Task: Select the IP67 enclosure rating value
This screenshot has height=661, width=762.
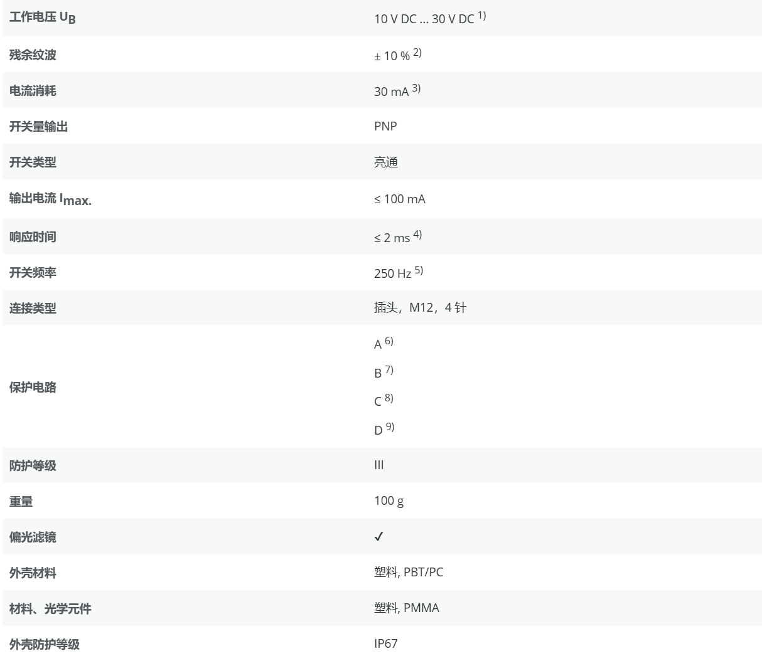Action: [385, 643]
